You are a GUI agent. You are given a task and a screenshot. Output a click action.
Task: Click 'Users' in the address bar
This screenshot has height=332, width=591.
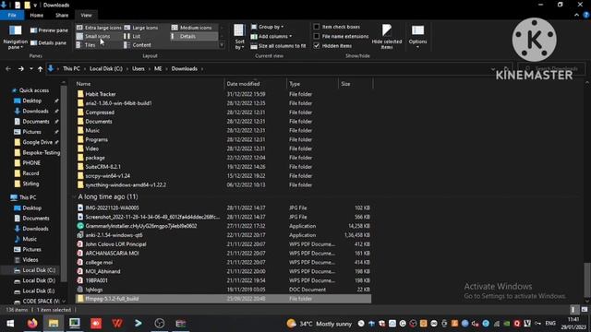point(138,69)
